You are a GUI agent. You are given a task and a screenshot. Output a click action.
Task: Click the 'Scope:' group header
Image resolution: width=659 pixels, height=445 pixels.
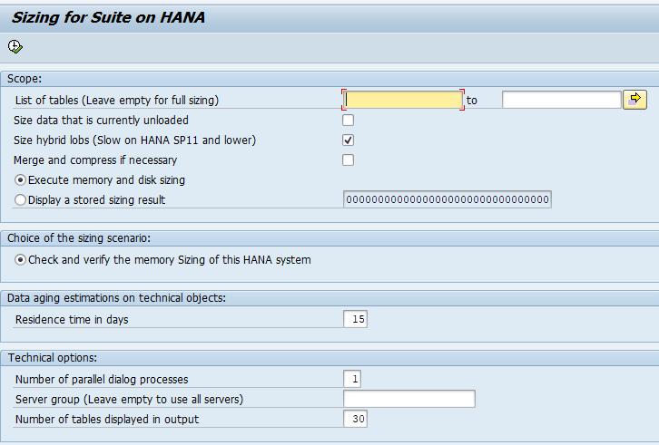tap(25, 79)
